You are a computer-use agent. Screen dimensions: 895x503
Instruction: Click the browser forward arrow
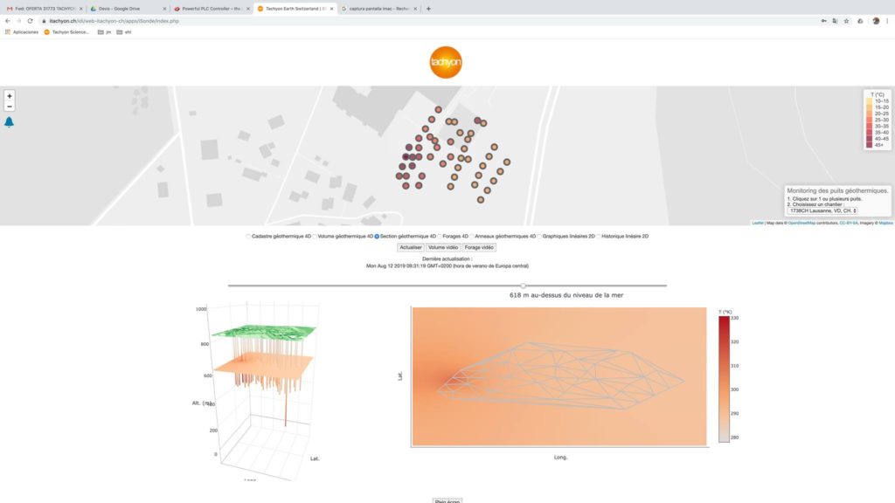(x=19, y=21)
